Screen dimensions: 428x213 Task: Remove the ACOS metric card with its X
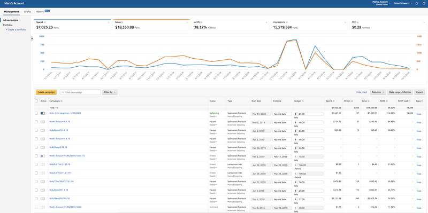(266, 22)
